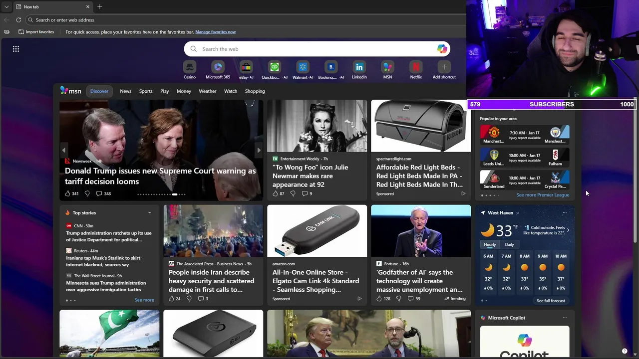Open the eBay shortcut icon
Screen dimensions: 639x359
pyautogui.click(x=246, y=67)
